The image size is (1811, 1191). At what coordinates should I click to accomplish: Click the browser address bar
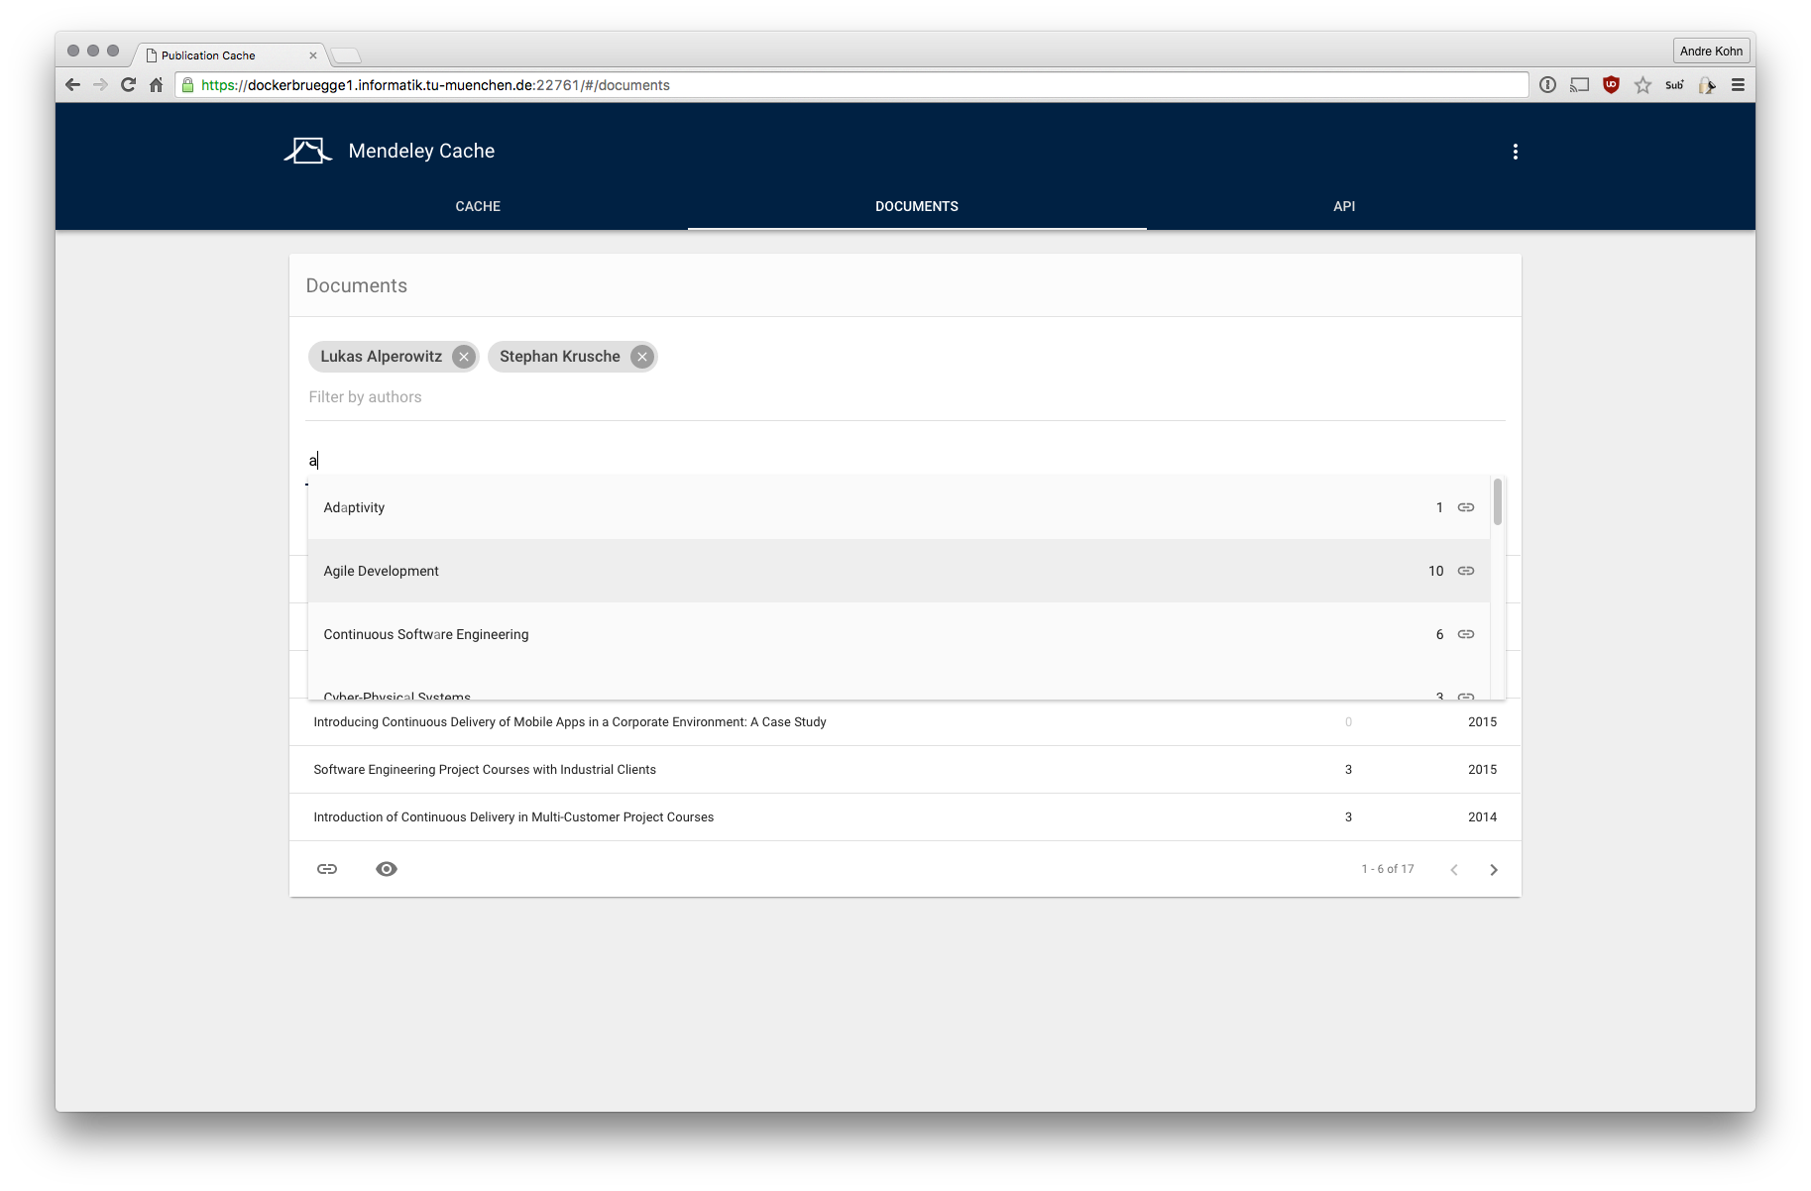click(x=851, y=85)
